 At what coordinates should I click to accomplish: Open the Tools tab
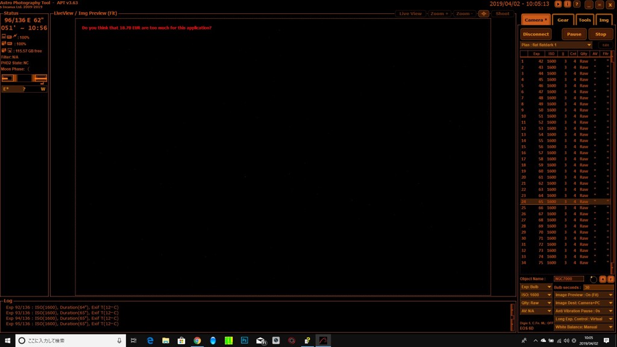coord(584,20)
